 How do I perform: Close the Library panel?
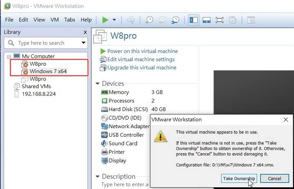pos(85,32)
